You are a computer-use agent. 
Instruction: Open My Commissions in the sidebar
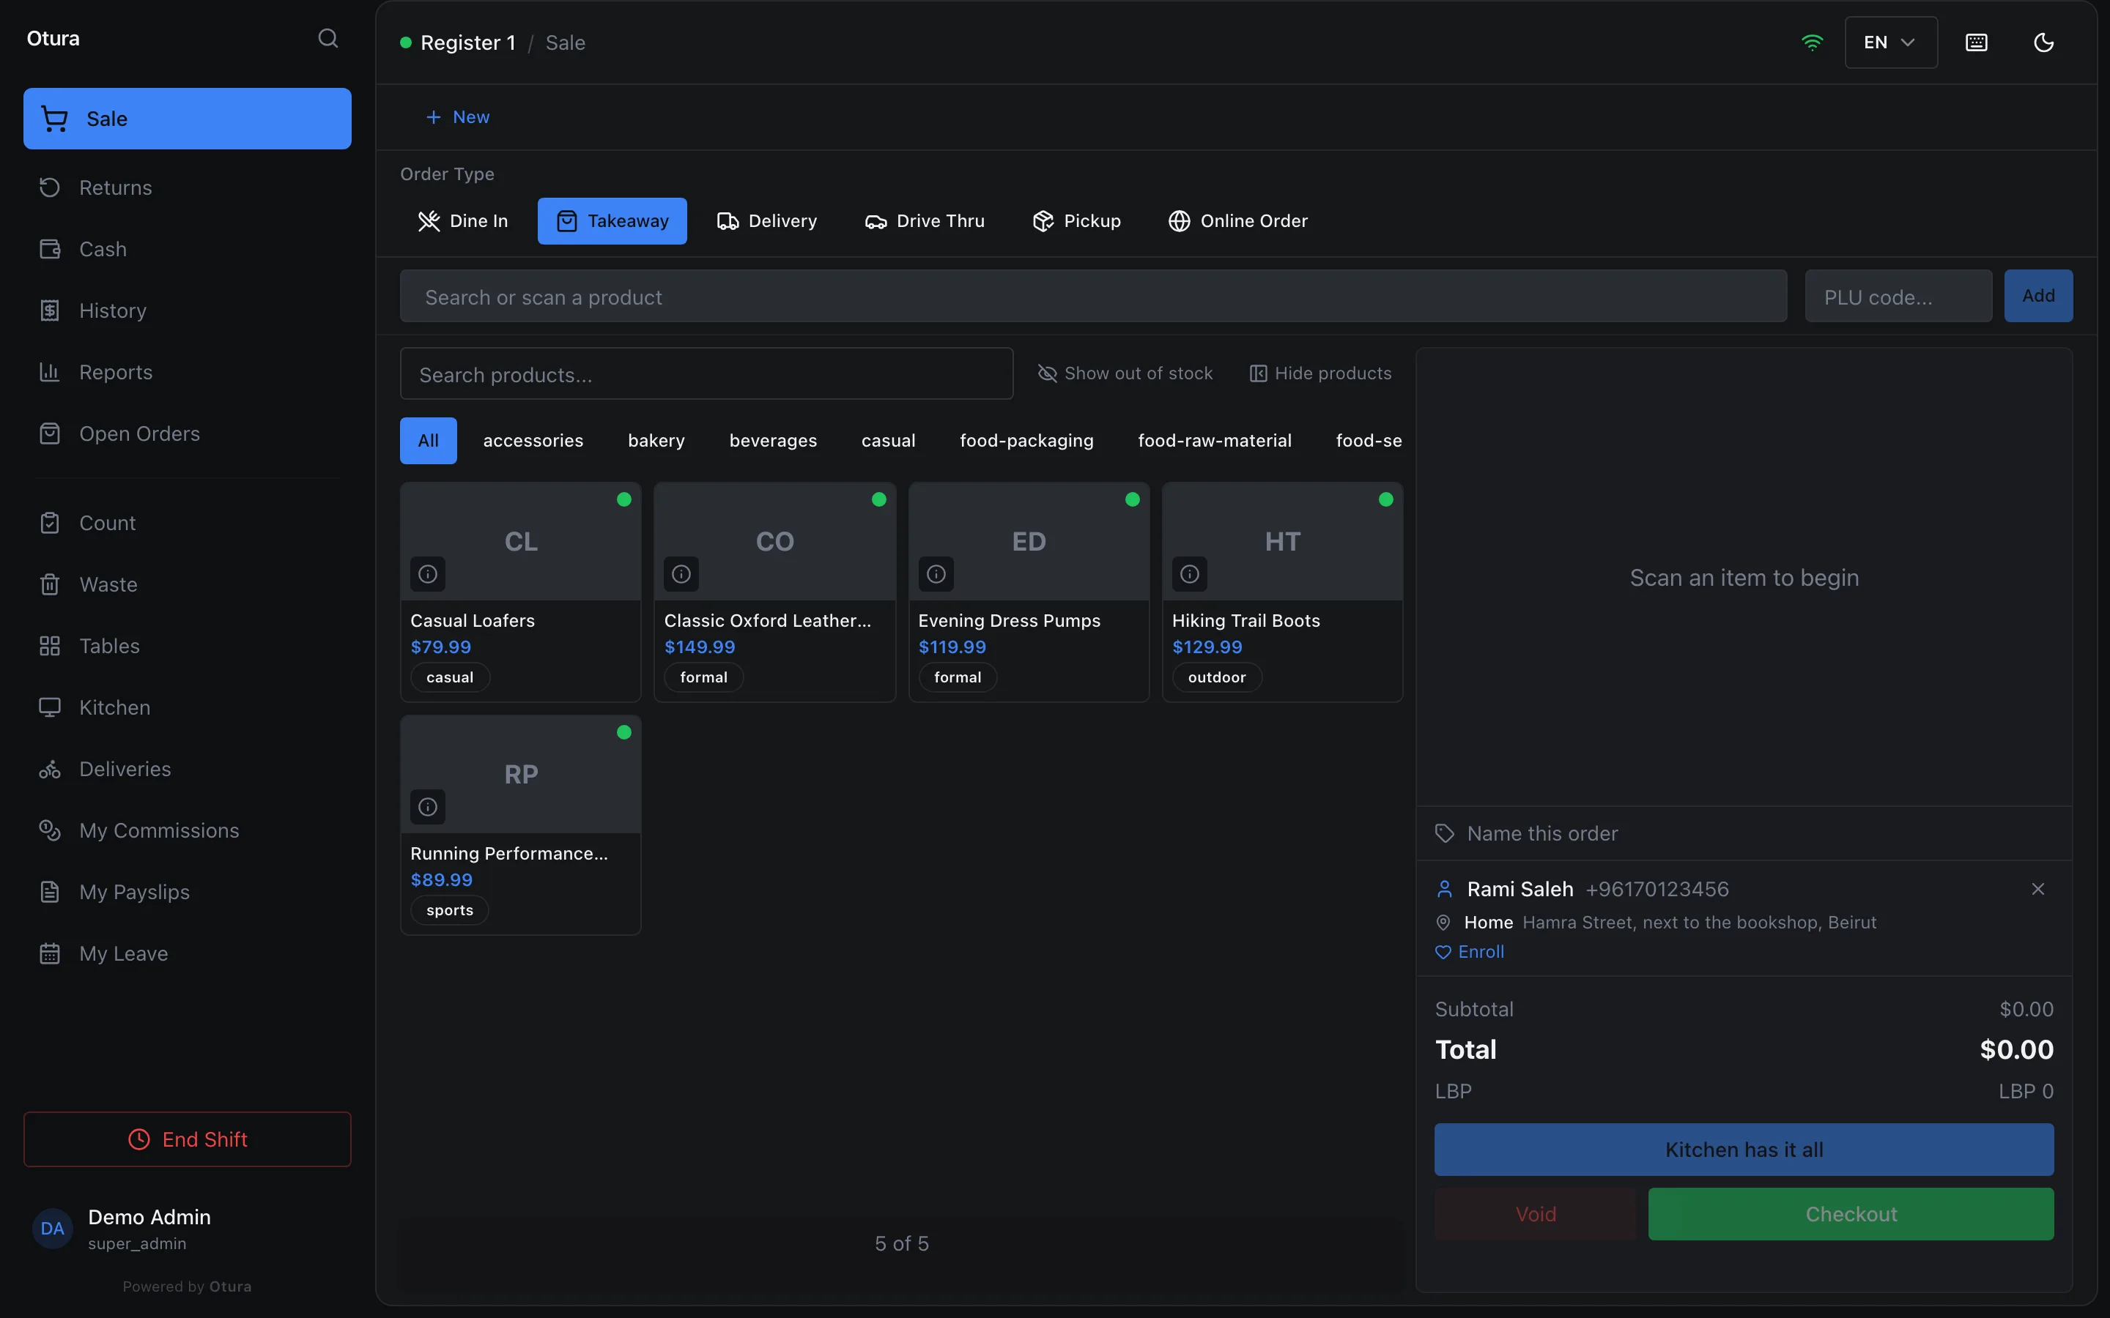coord(188,831)
